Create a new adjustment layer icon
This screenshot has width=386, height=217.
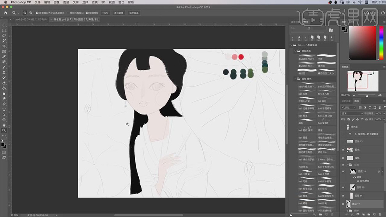(x=363, y=215)
